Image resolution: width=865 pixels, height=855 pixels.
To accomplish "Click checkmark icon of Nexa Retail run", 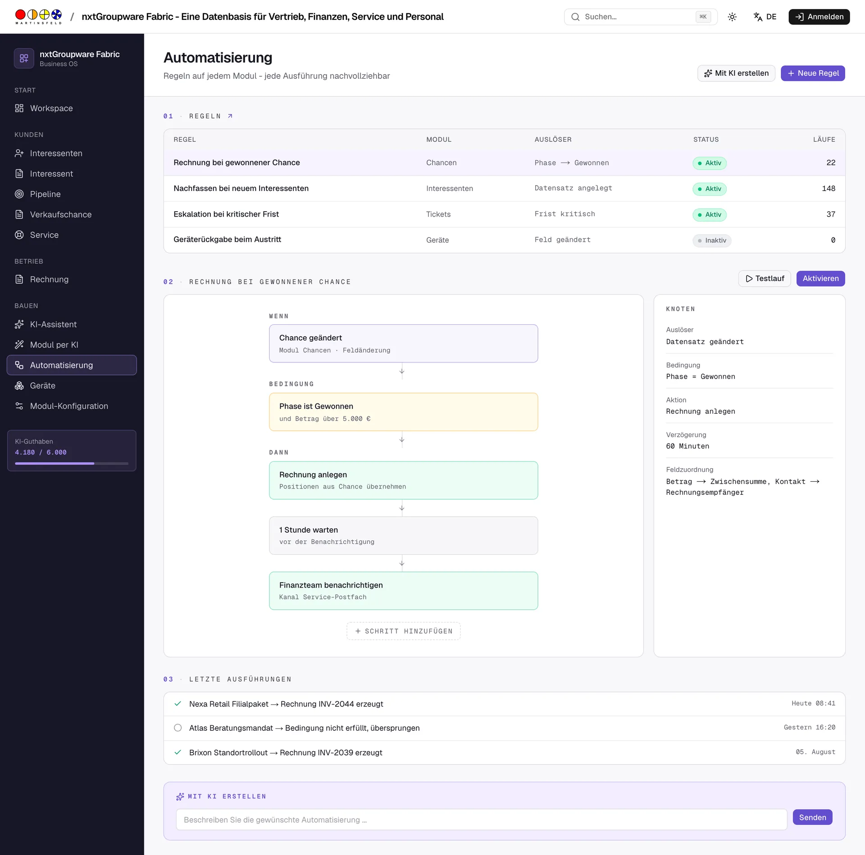I will [178, 704].
